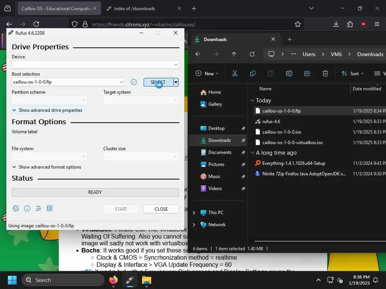This screenshot has height=289, width=386.
Task: Sort by Name column header
Action: (x=265, y=89)
